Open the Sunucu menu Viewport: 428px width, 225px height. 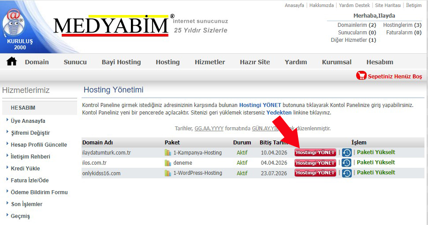[x=75, y=62]
